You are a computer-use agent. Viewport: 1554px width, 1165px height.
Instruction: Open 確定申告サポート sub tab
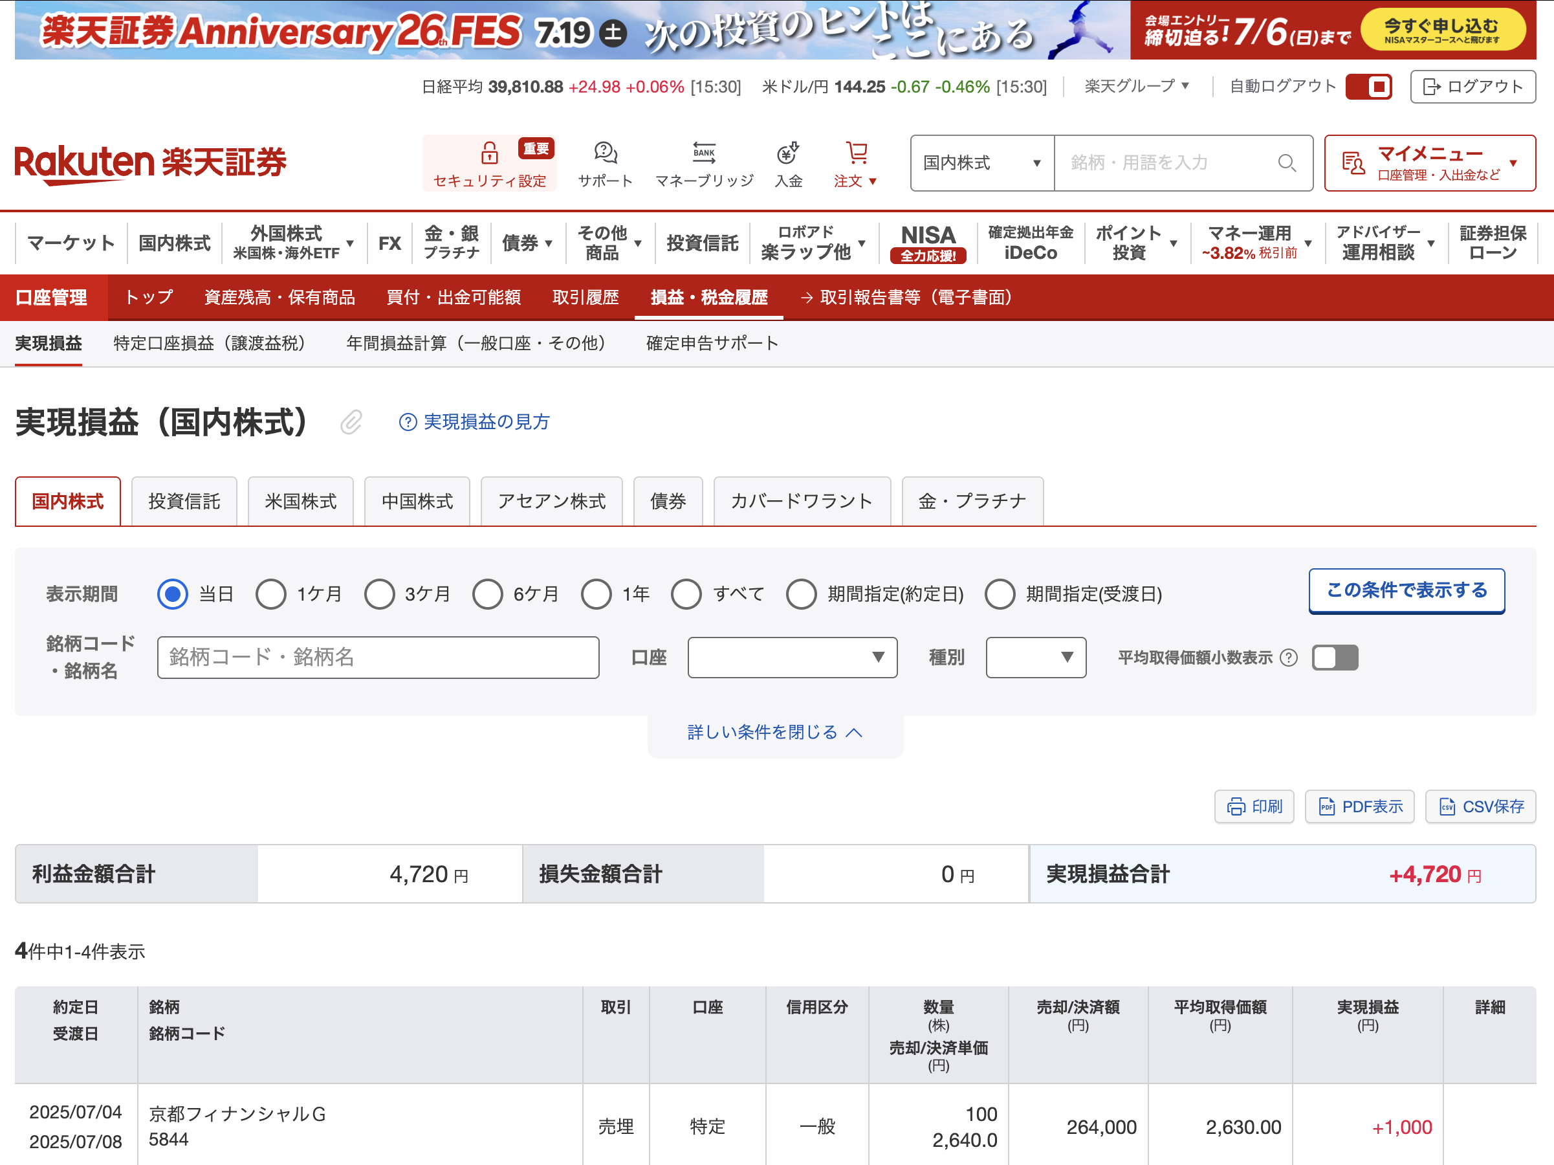[712, 343]
